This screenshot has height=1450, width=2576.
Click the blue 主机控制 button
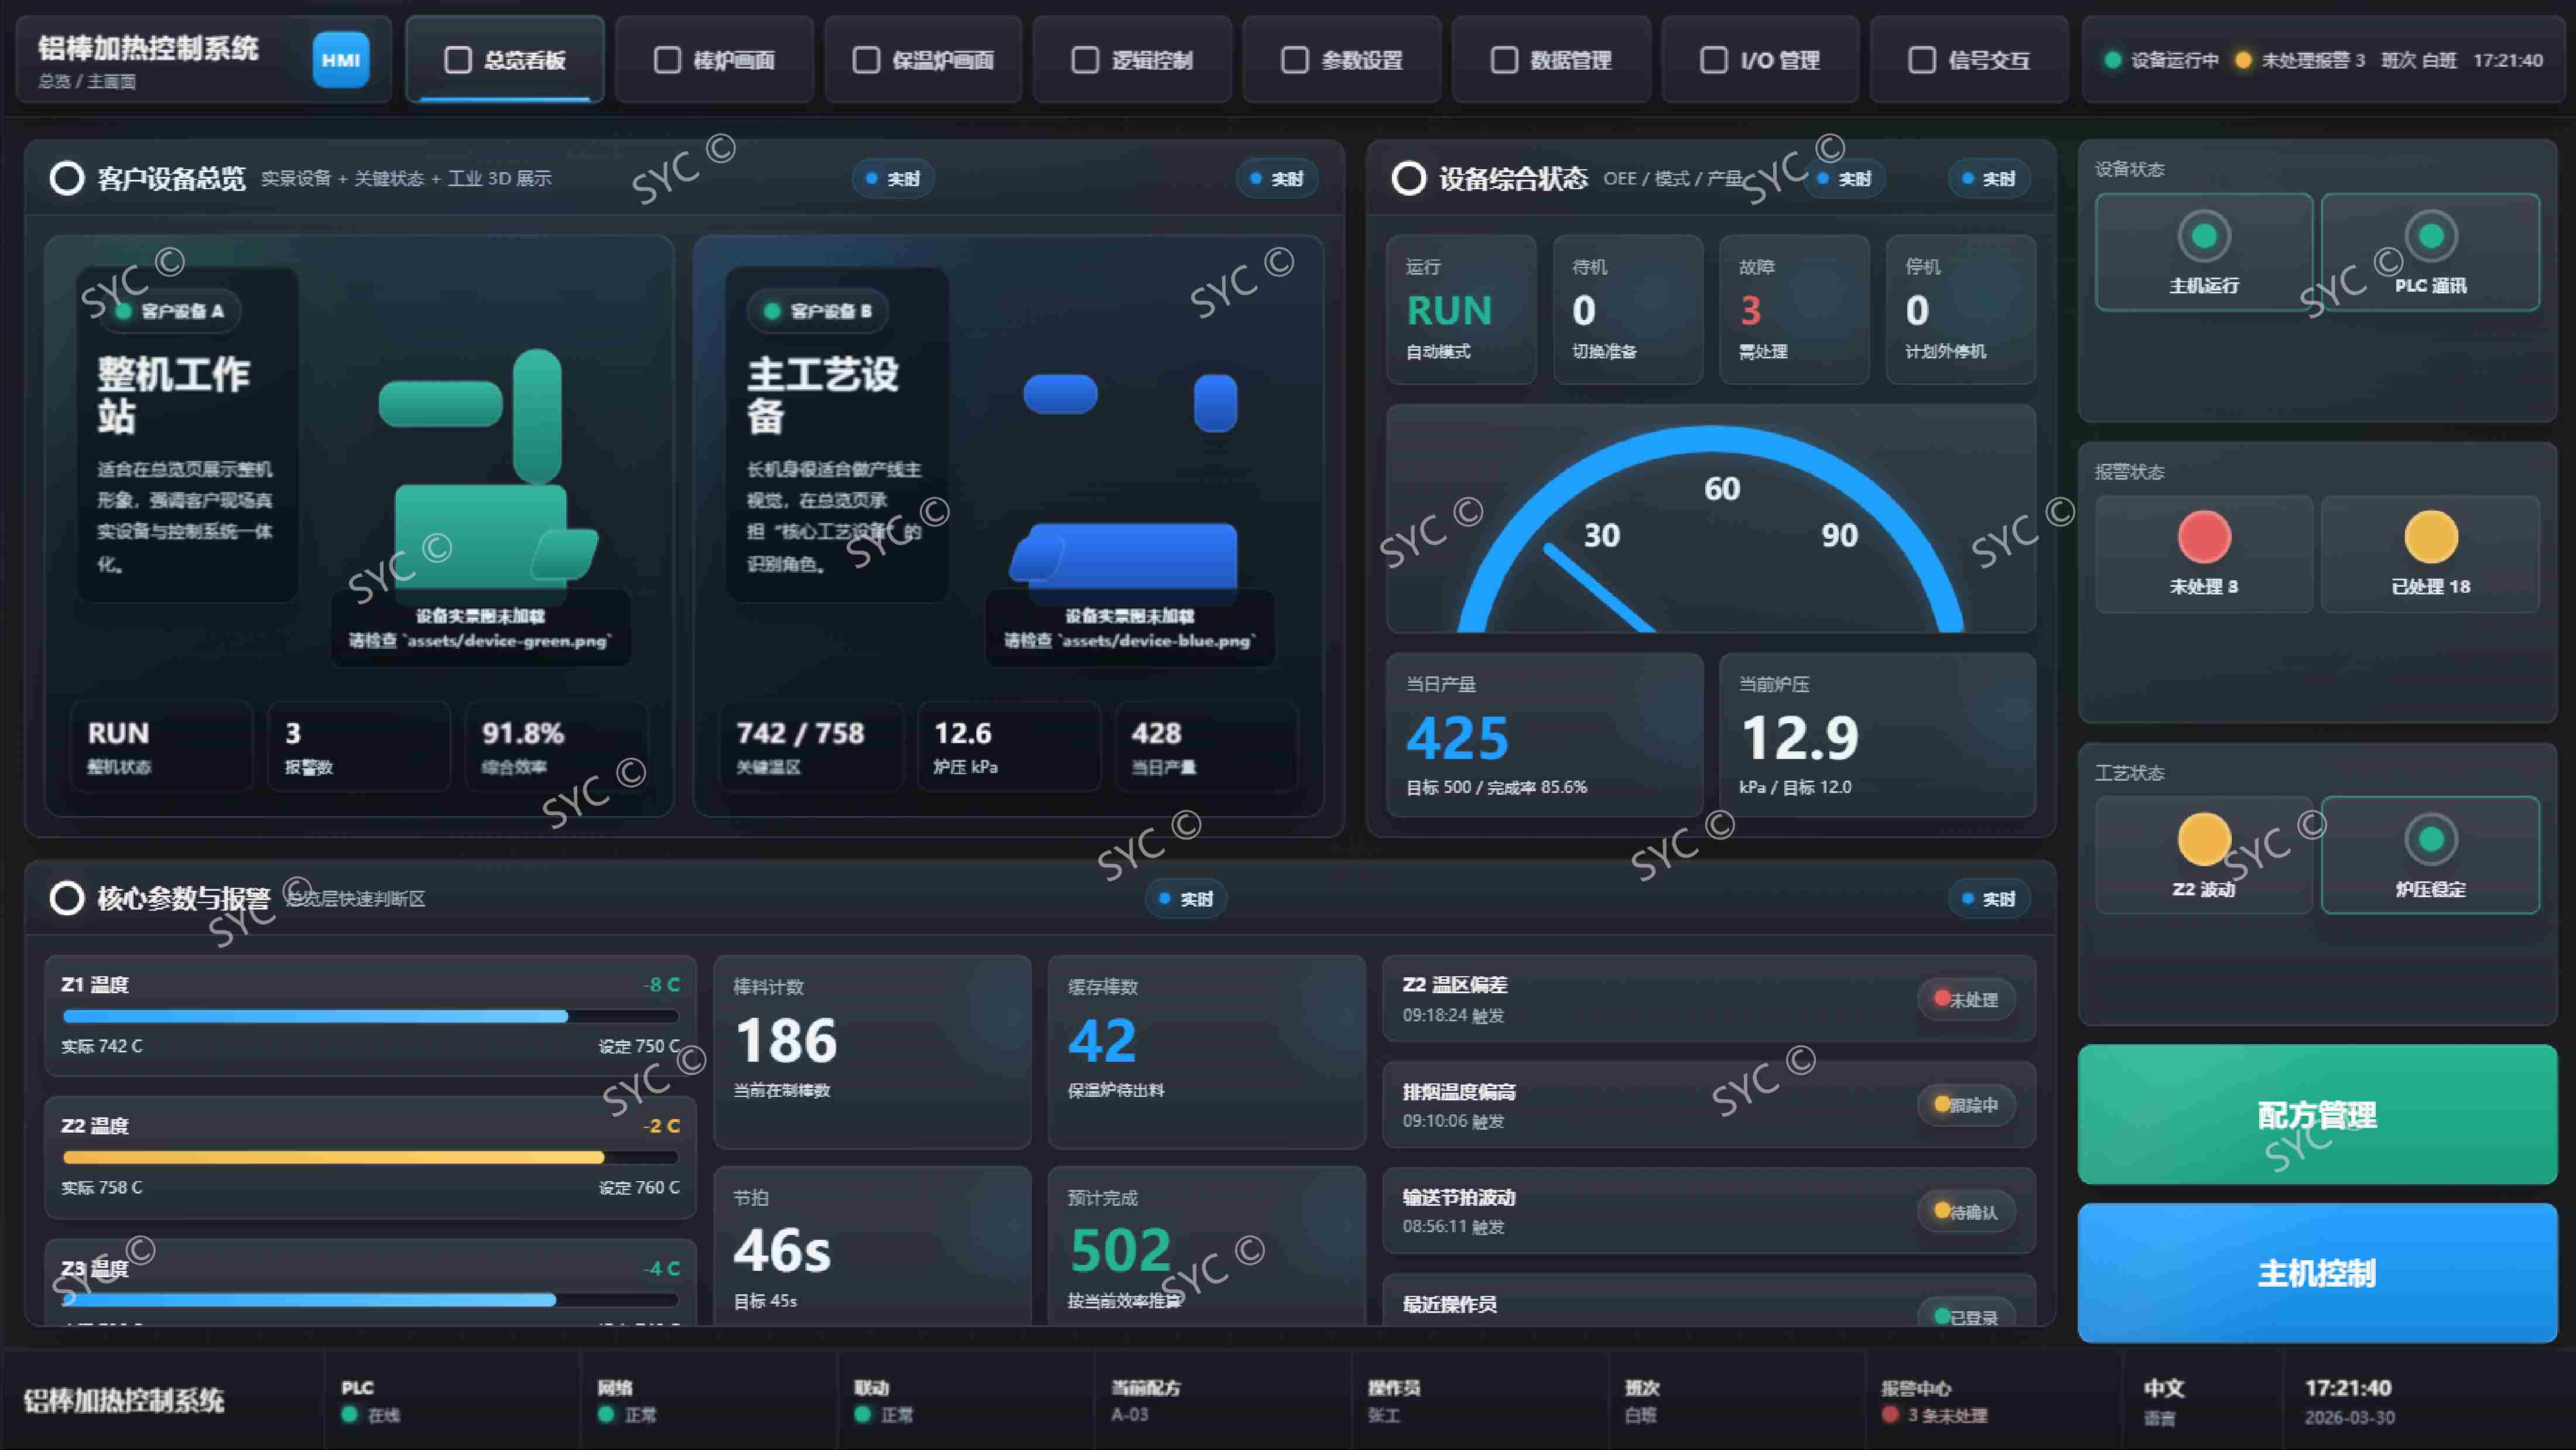2317,1273
